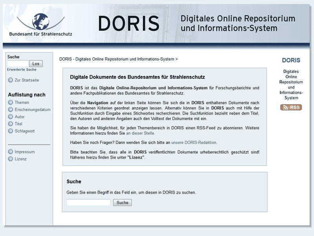This screenshot has width=314, height=236.
Task: Focus the main Suche text field
Action: [89, 203]
